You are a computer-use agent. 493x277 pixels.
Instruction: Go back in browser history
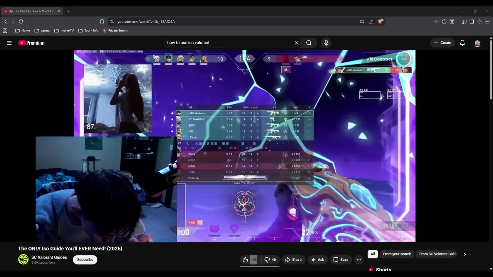(x=5, y=22)
